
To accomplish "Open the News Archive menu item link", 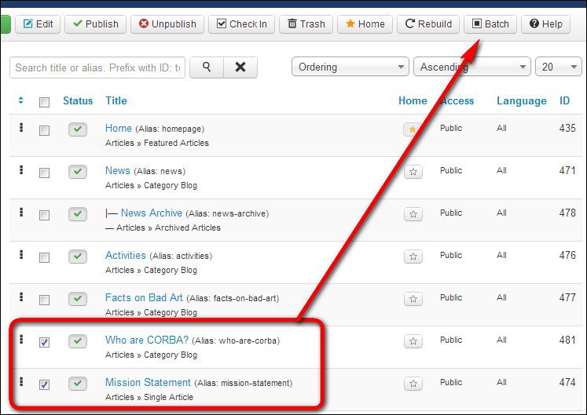I will click(x=151, y=213).
